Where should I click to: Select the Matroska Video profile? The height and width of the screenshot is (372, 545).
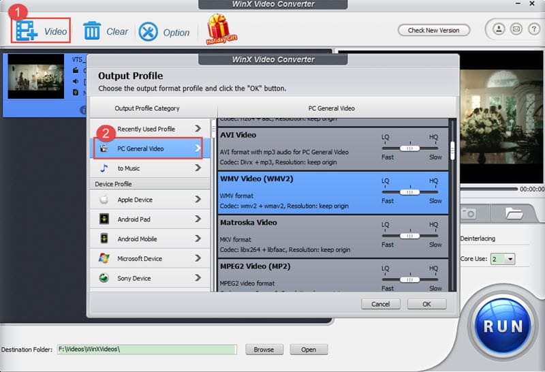333,236
